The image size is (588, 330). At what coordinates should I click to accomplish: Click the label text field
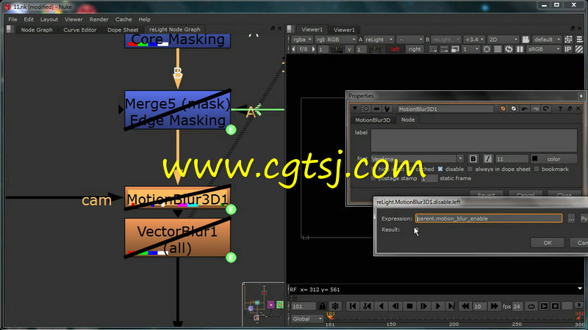click(x=474, y=140)
